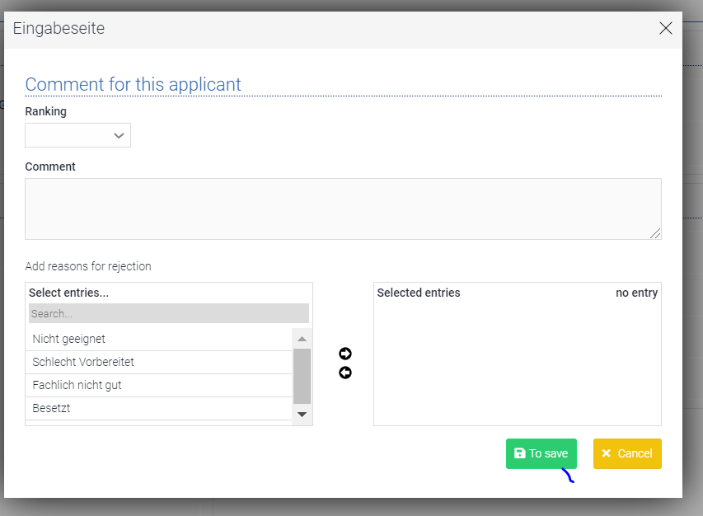The width and height of the screenshot is (703, 516).
Task: Open the Ranking dropdown
Action: coord(78,135)
